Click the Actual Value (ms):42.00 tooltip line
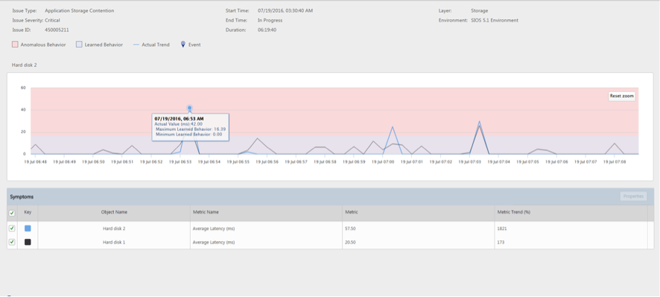Screen dimensions: 660x297 tap(179, 124)
